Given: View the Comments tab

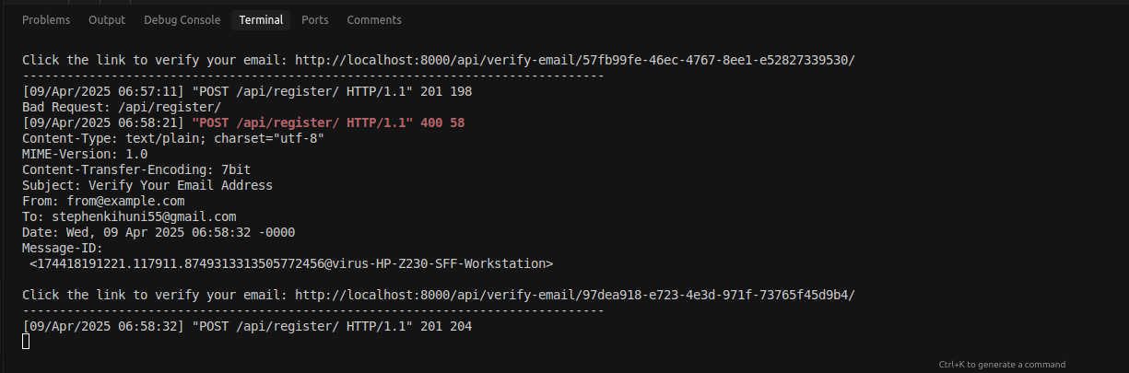Looking at the screenshot, I should tap(374, 19).
